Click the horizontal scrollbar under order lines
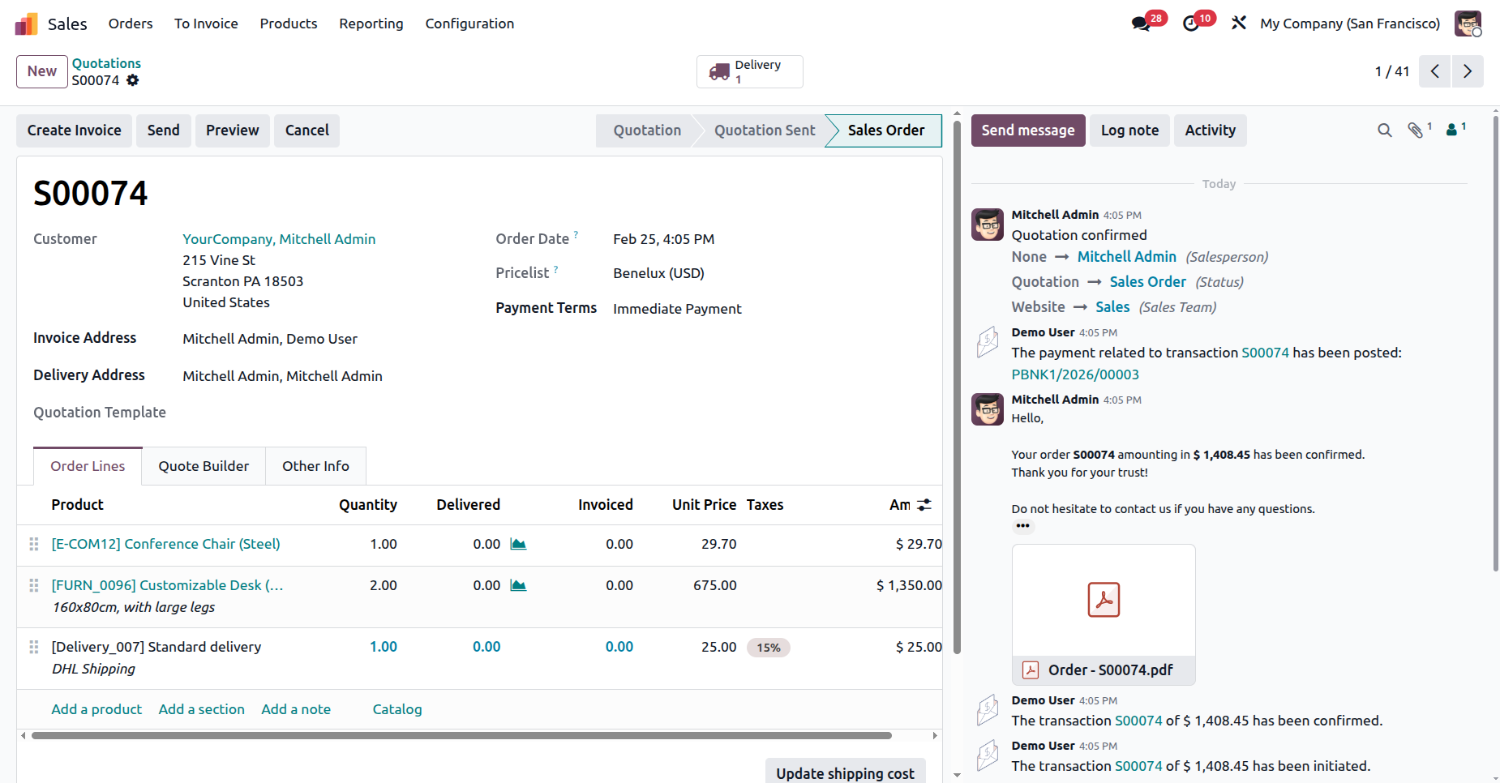Viewport: 1500px width, 783px height. coord(461,736)
